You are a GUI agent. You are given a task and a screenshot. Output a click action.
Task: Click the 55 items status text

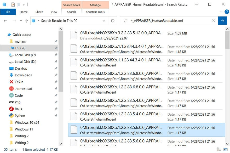tap(10, 150)
